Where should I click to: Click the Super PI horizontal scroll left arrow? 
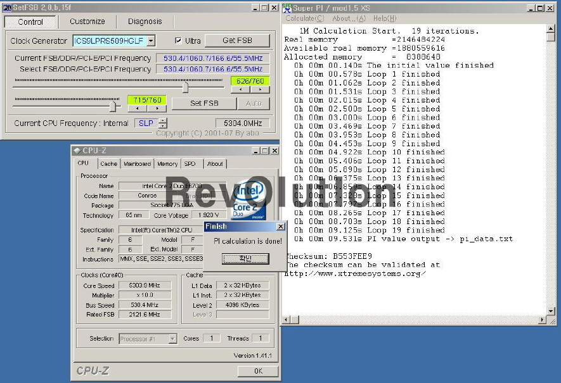tap(286, 320)
